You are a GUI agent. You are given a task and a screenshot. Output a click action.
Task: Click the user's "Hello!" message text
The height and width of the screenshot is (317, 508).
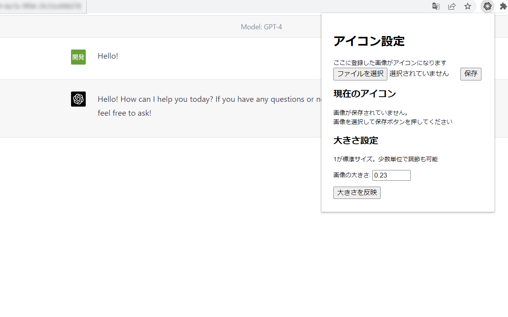point(108,56)
